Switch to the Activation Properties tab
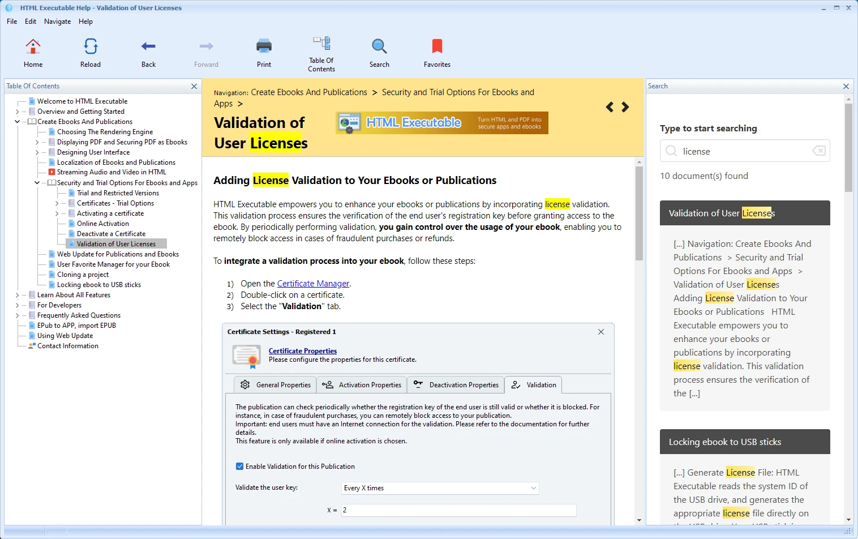The width and height of the screenshot is (858, 539). (362, 385)
